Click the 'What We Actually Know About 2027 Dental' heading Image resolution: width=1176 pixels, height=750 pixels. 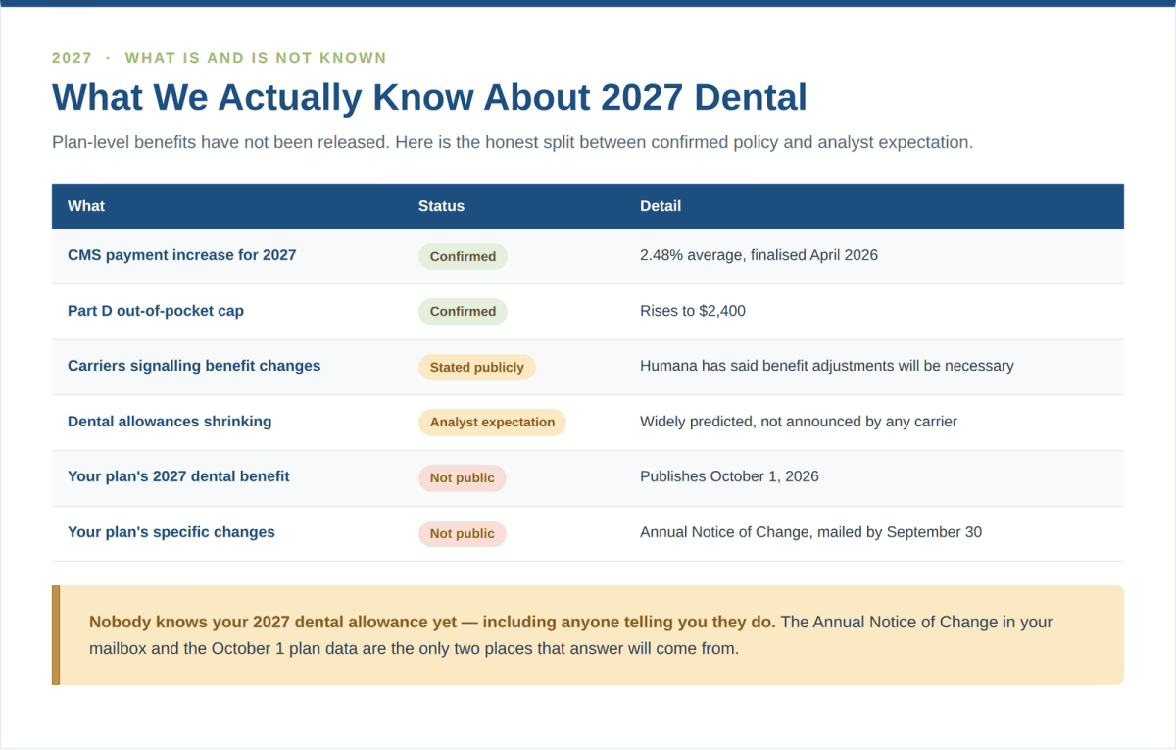[429, 98]
